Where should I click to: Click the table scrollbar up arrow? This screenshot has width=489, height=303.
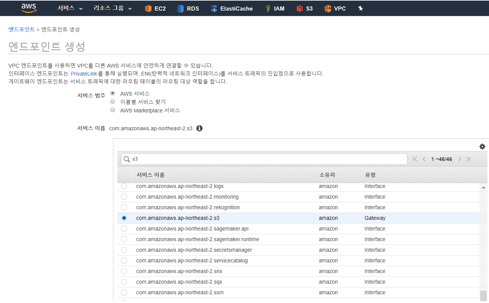(484, 188)
